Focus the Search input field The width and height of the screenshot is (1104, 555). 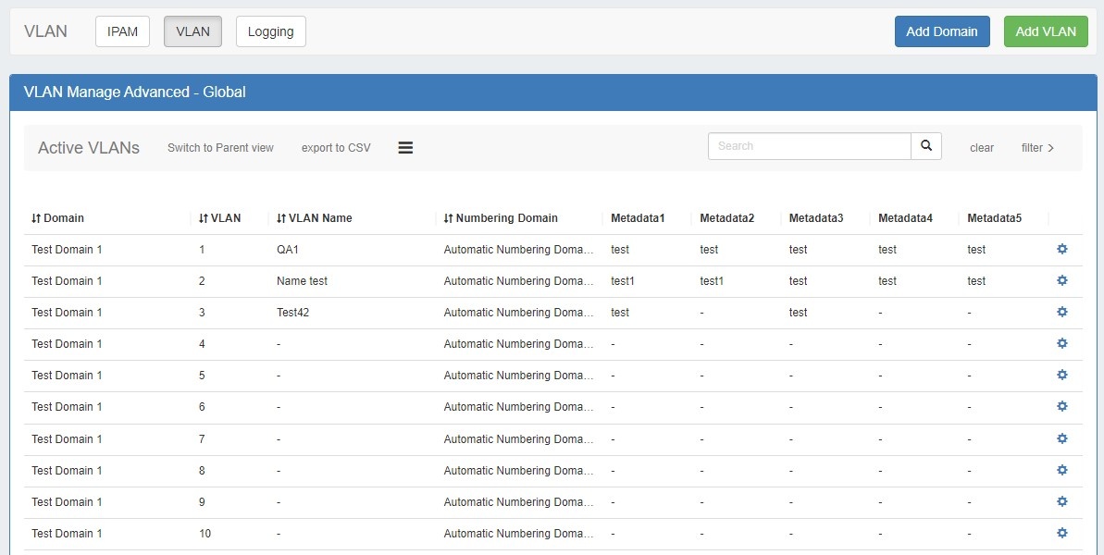(809, 146)
